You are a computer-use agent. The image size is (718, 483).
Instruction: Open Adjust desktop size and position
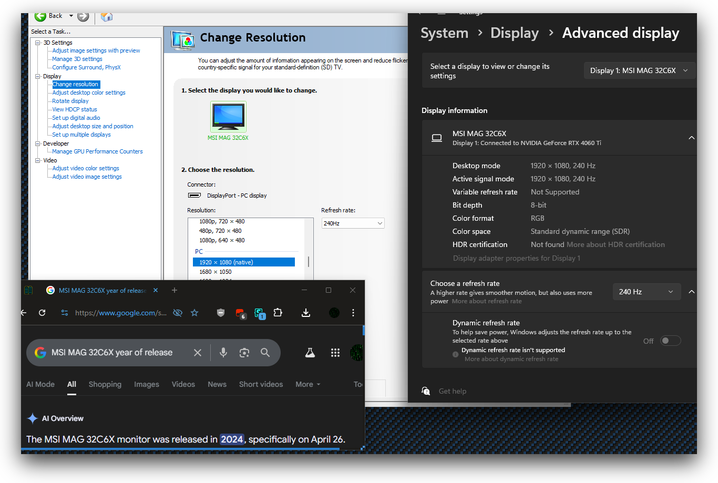click(x=93, y=126)
